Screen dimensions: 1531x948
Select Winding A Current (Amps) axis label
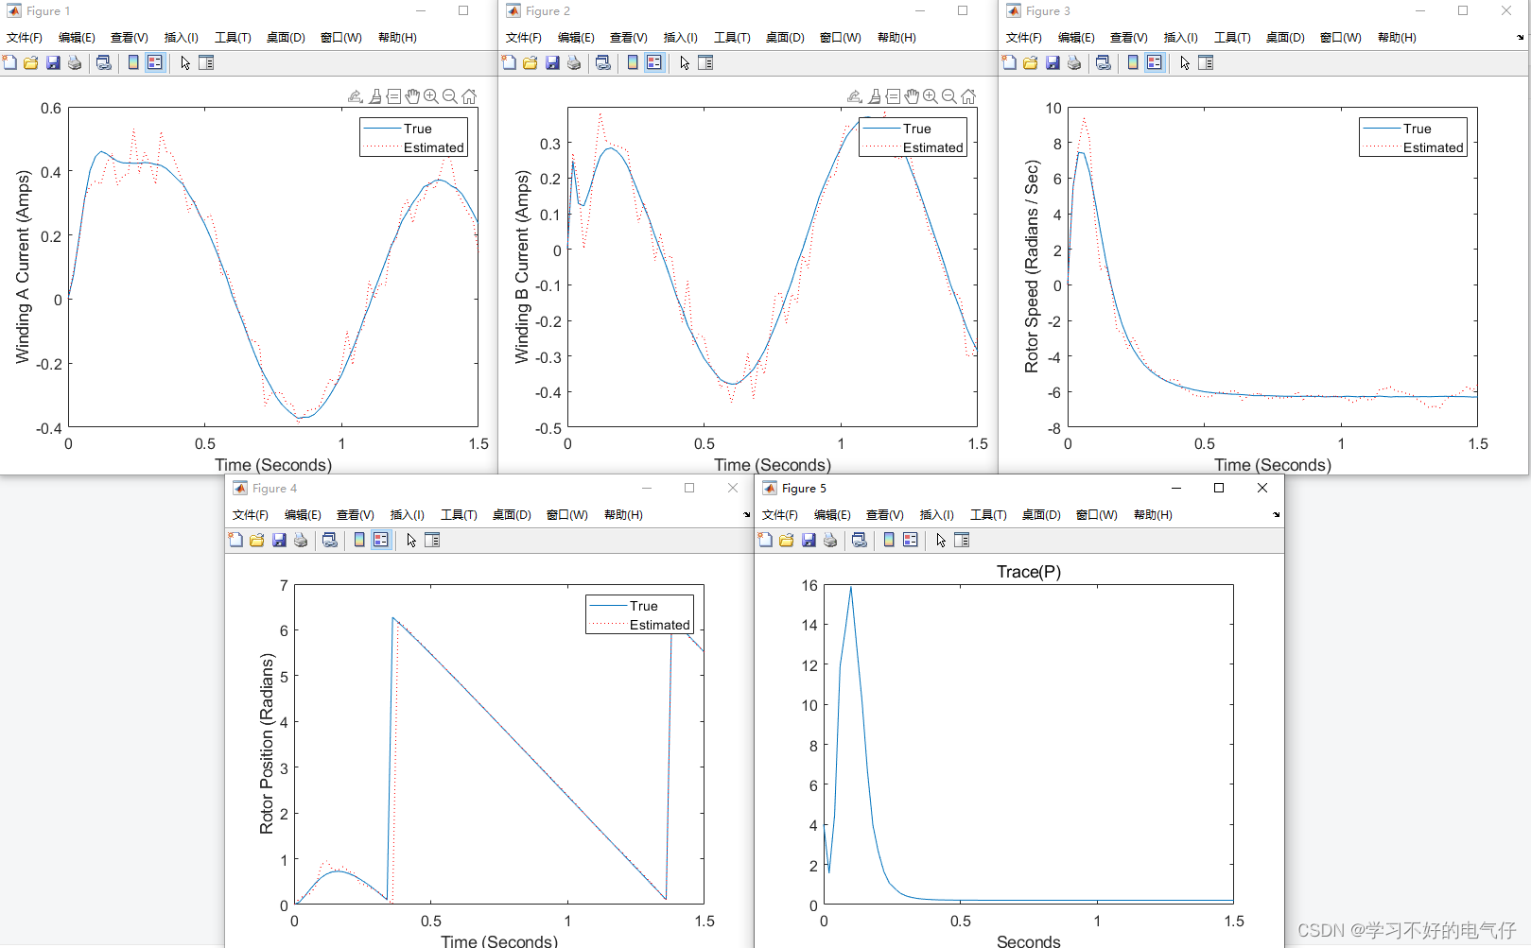tap(23, 267)
